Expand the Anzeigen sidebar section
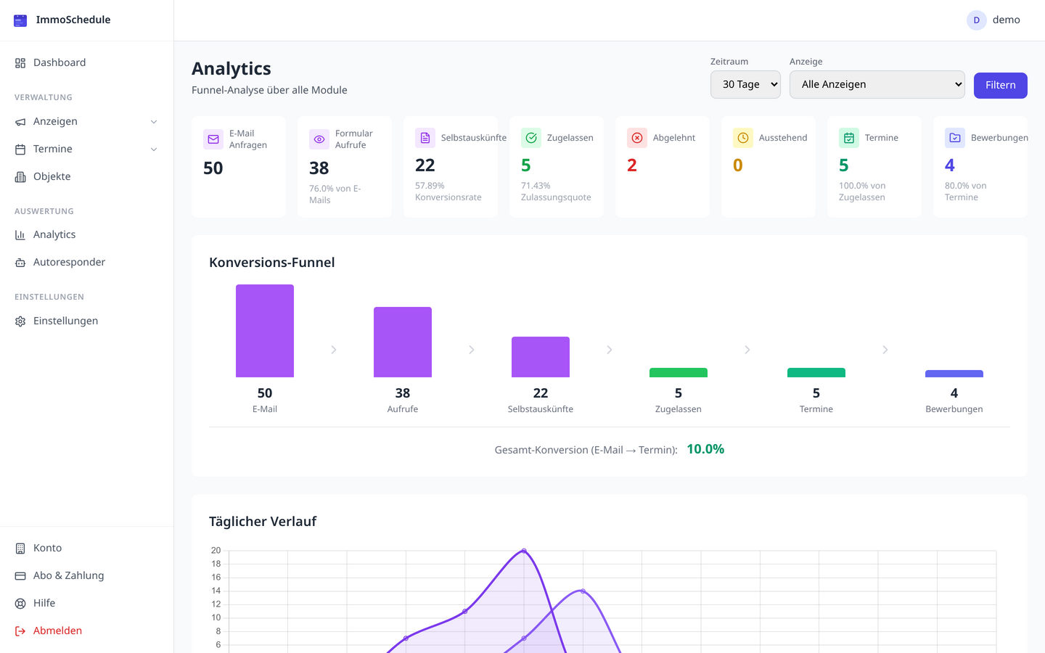The height and width of the screenshot is (653, 1045). (x=85, y=121)
